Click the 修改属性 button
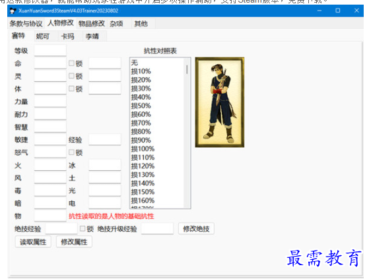This screenshot has height=279, width=367. coord(74,242)
